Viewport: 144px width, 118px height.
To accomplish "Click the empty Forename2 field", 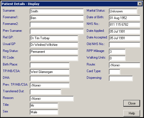I will (x=57, y=25).
